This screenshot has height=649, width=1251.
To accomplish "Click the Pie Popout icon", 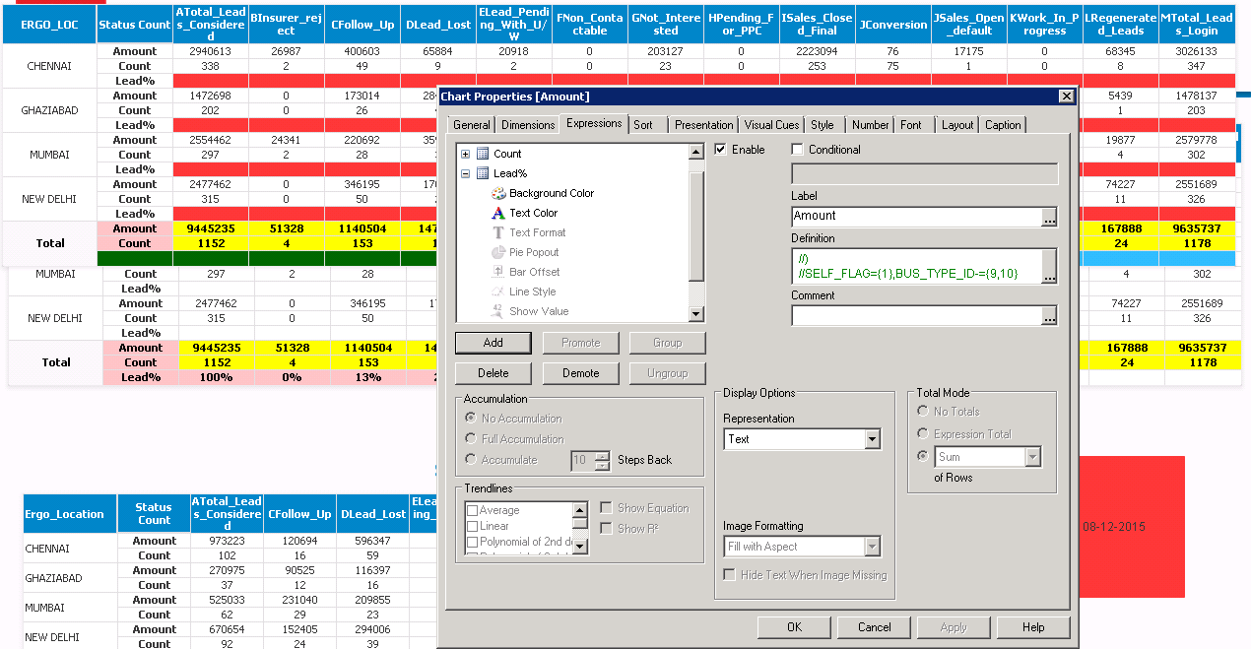I will click(498, 252).
